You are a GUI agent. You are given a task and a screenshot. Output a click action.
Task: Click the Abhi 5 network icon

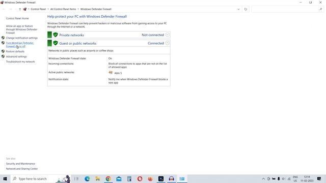point(111,73)
